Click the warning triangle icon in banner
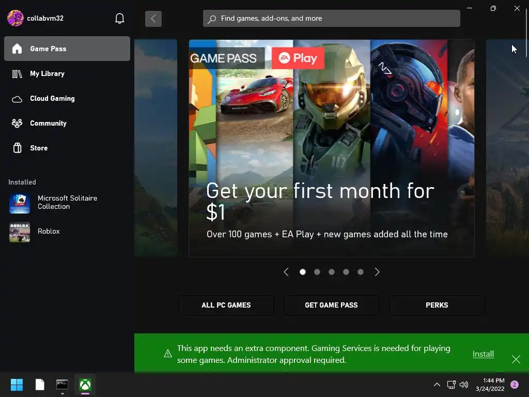This screenshot has height=397, width=529. [168, 354]
